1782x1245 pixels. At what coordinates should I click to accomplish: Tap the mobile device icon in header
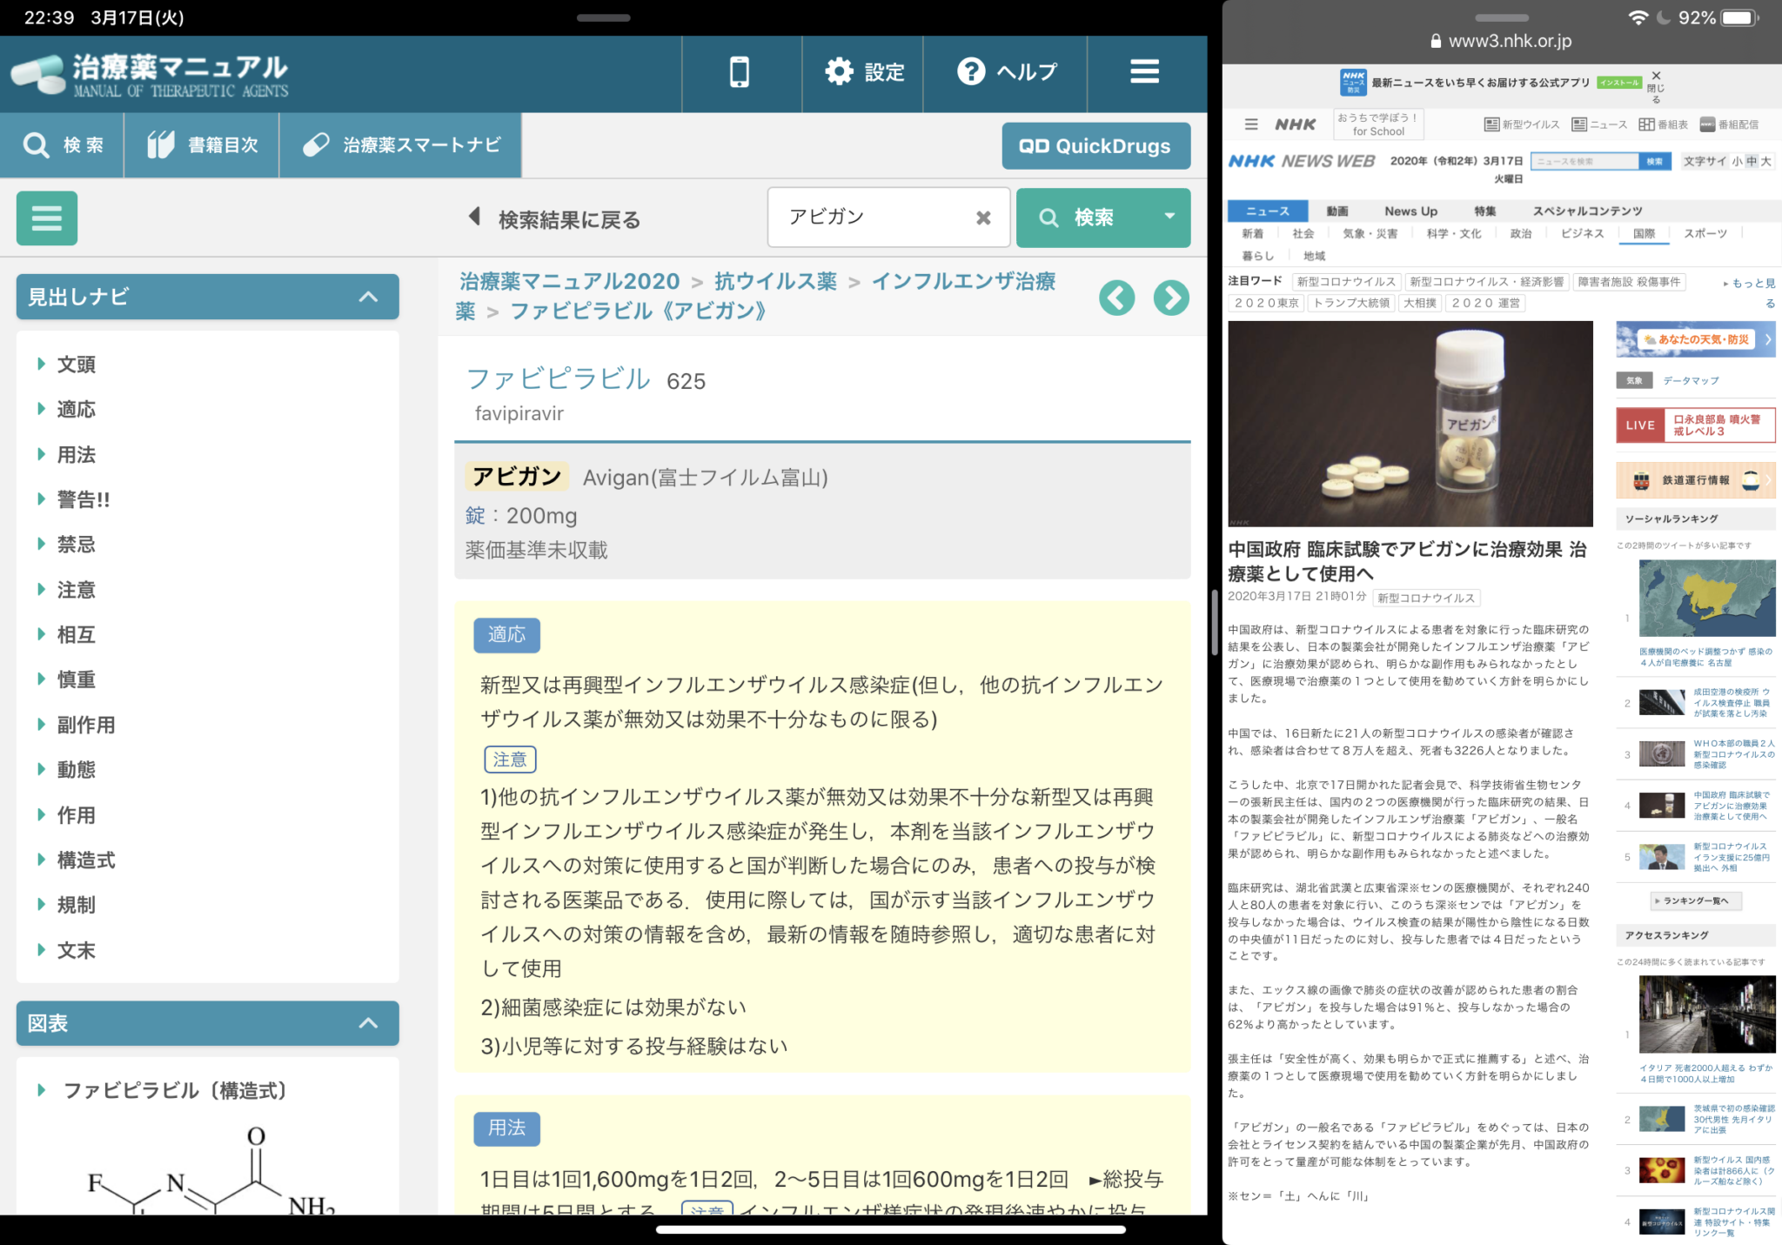tap(740, 72)
